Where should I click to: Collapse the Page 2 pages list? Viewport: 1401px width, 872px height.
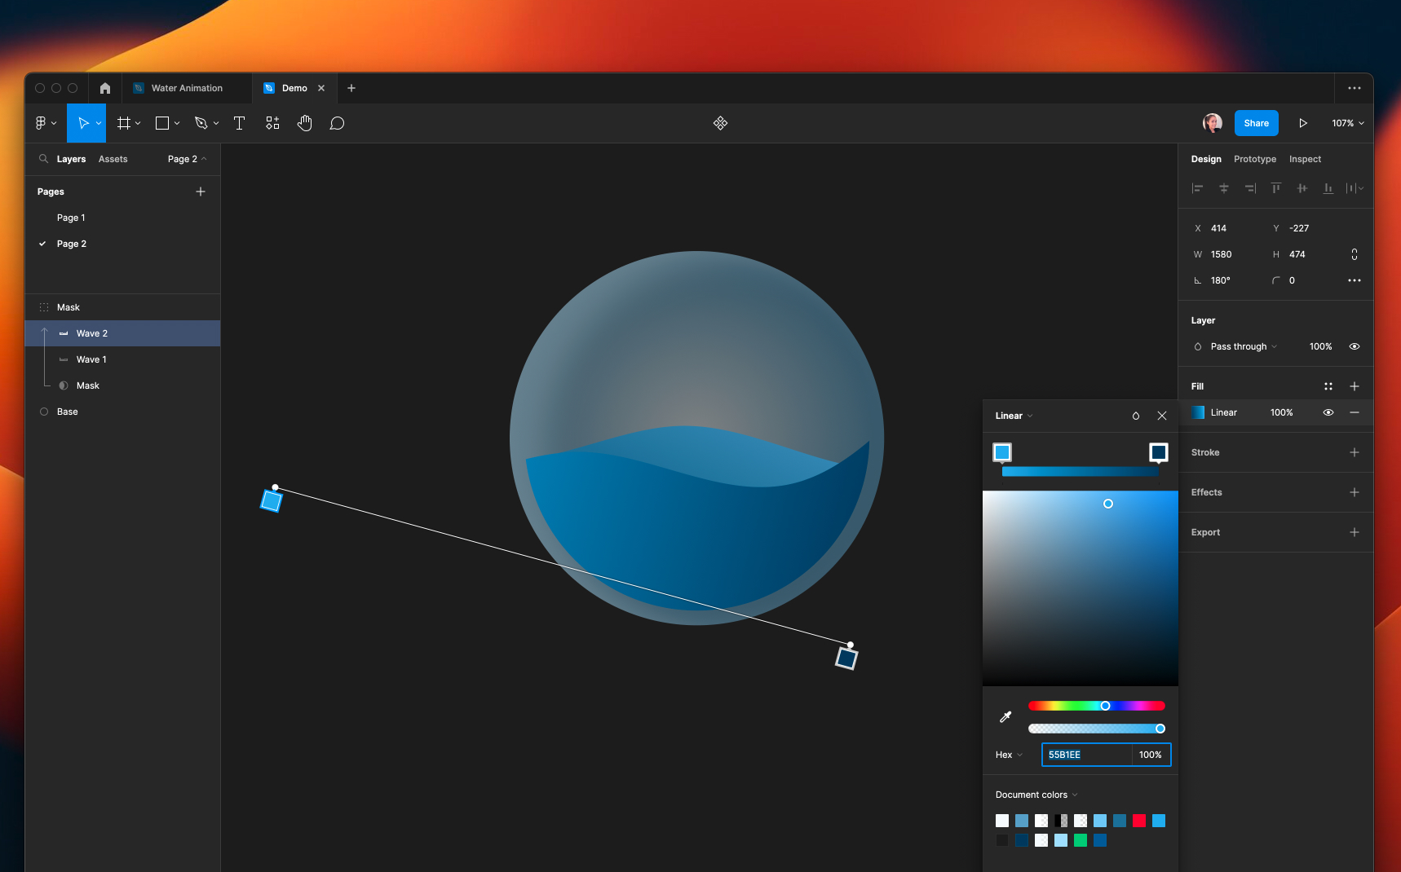coord(187,159)
